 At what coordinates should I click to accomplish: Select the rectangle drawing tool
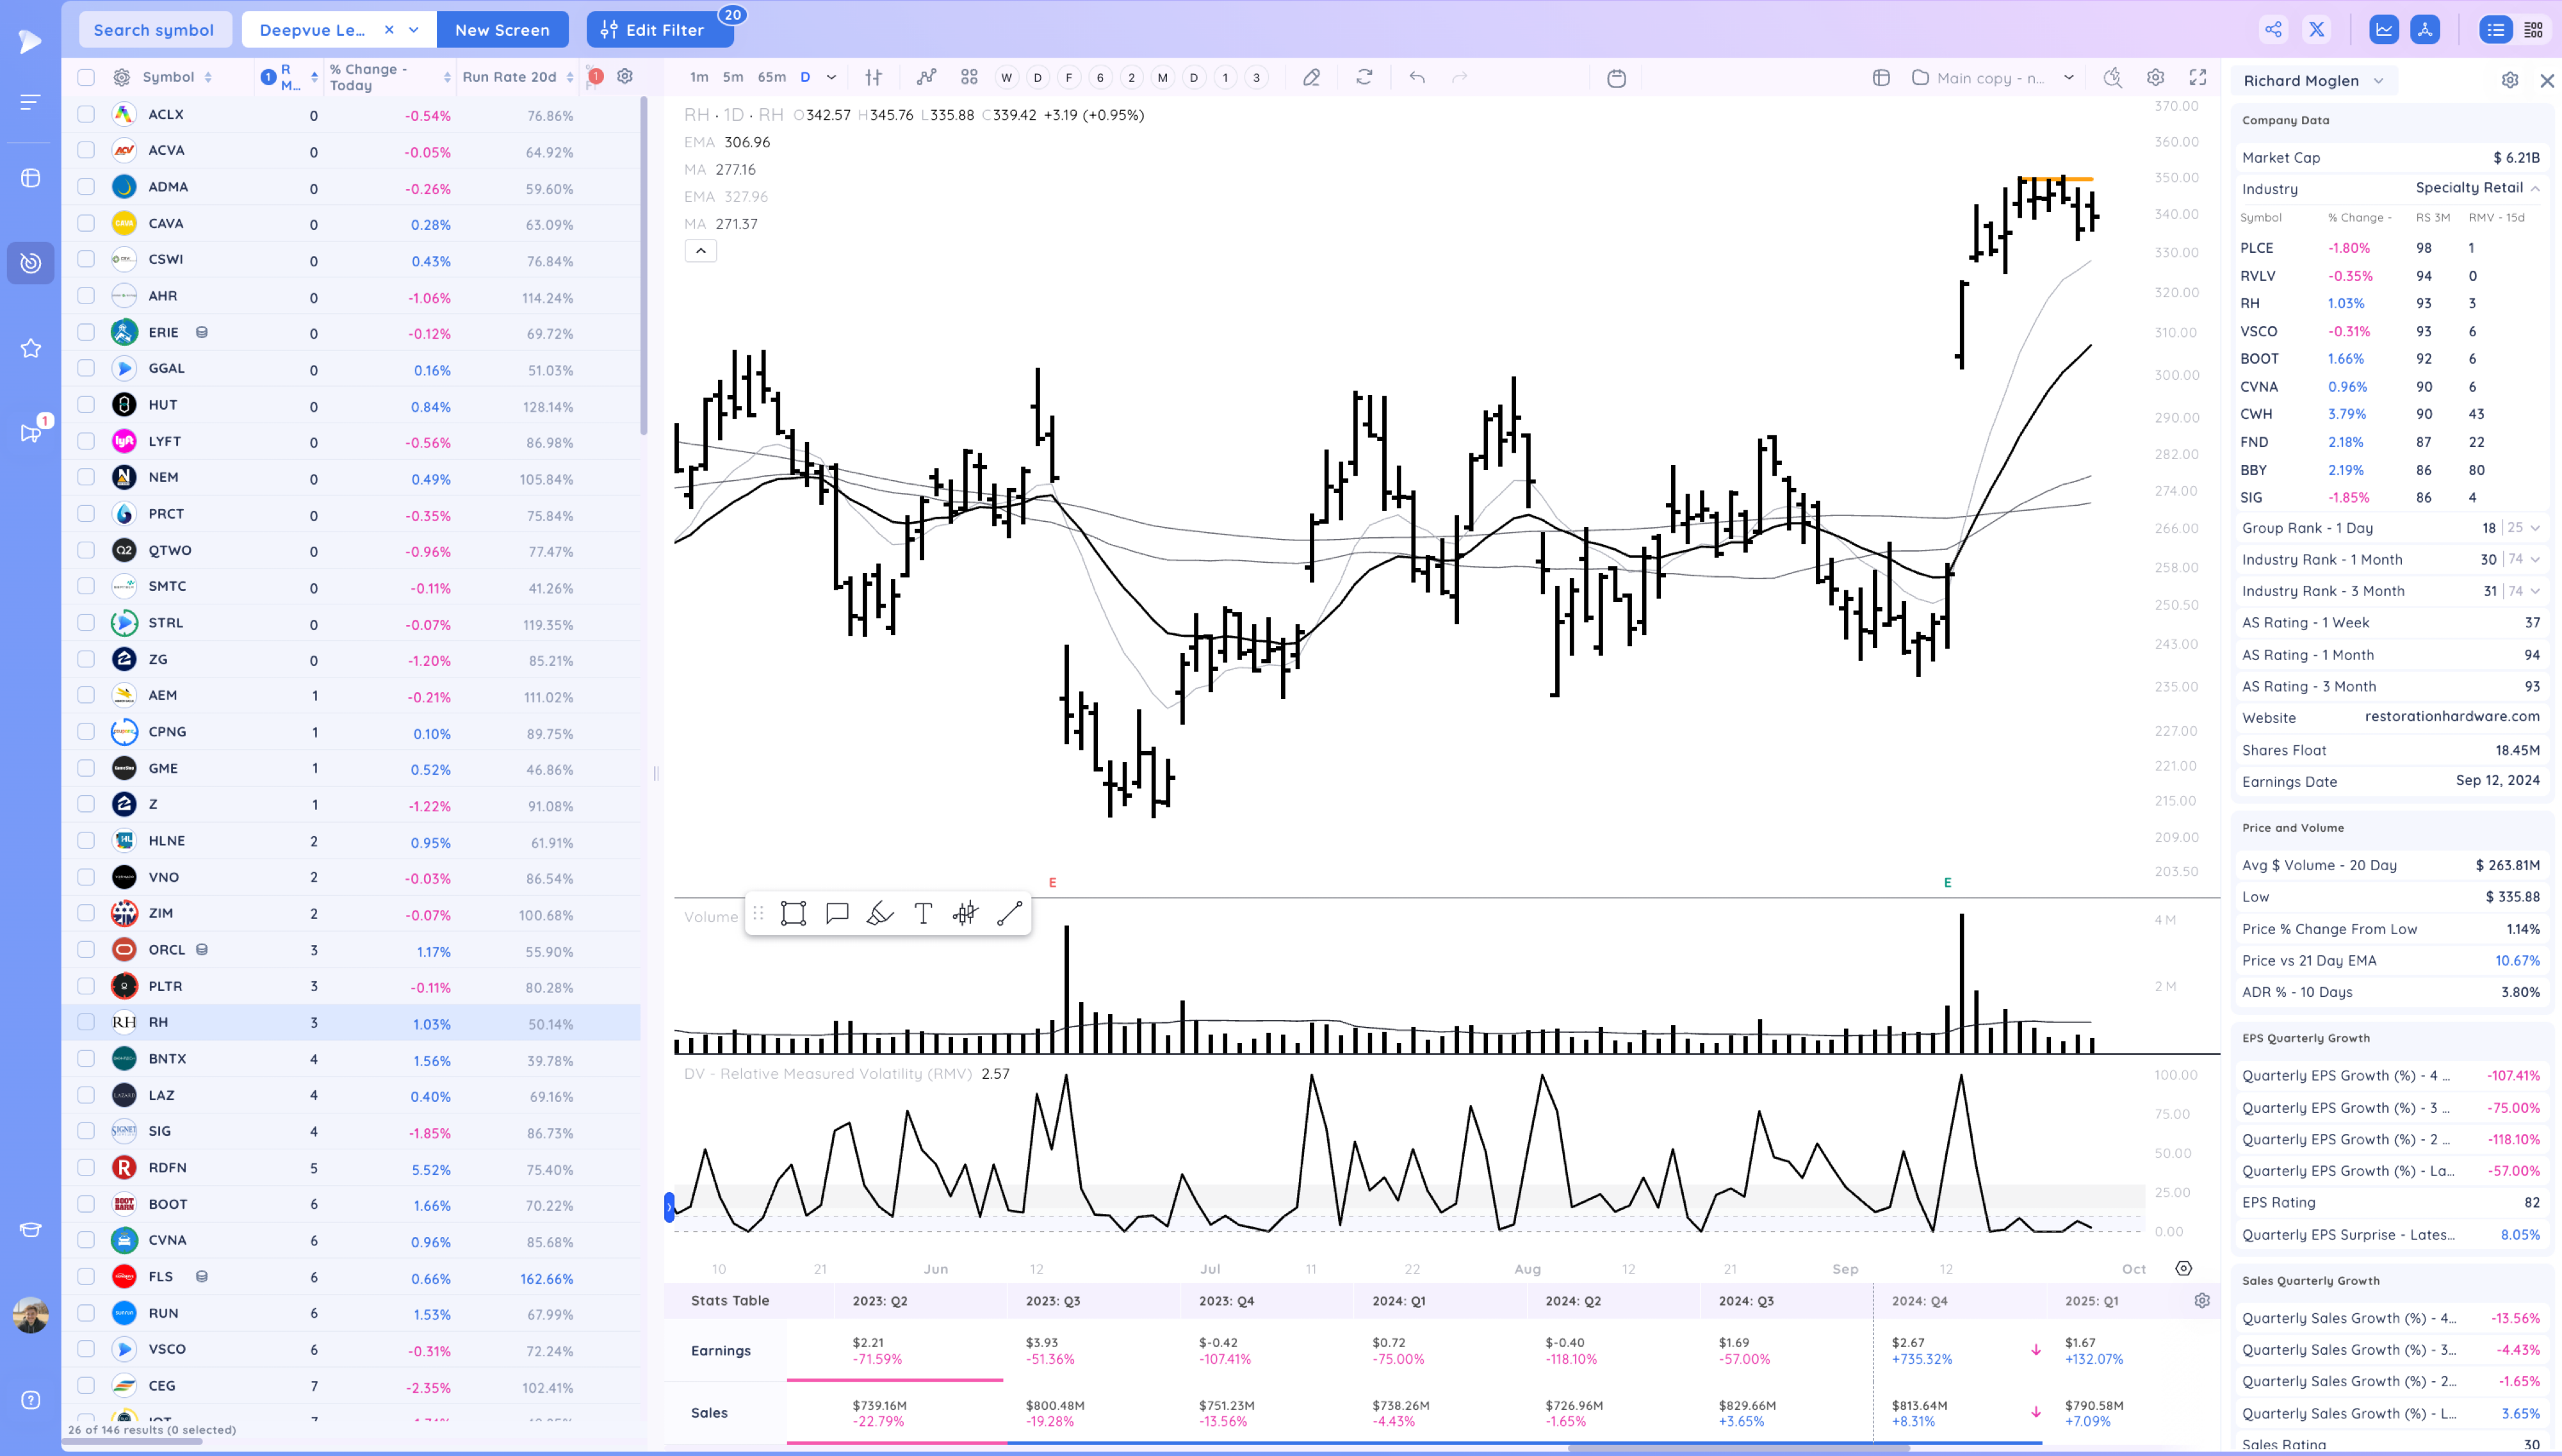coord(793,913)
